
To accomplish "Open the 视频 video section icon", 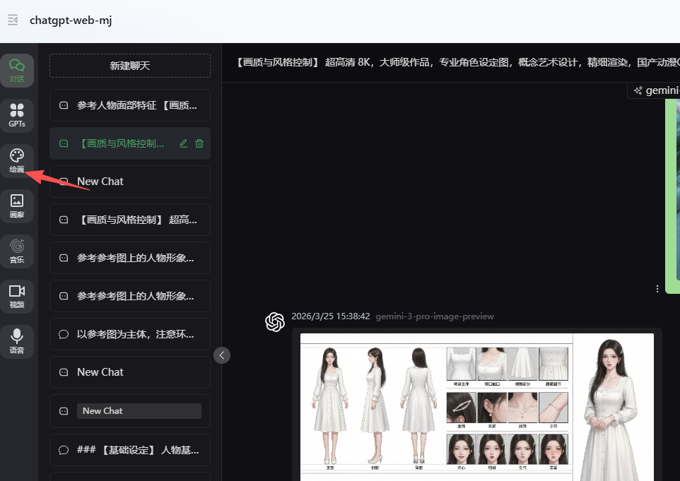I will 17,297.
